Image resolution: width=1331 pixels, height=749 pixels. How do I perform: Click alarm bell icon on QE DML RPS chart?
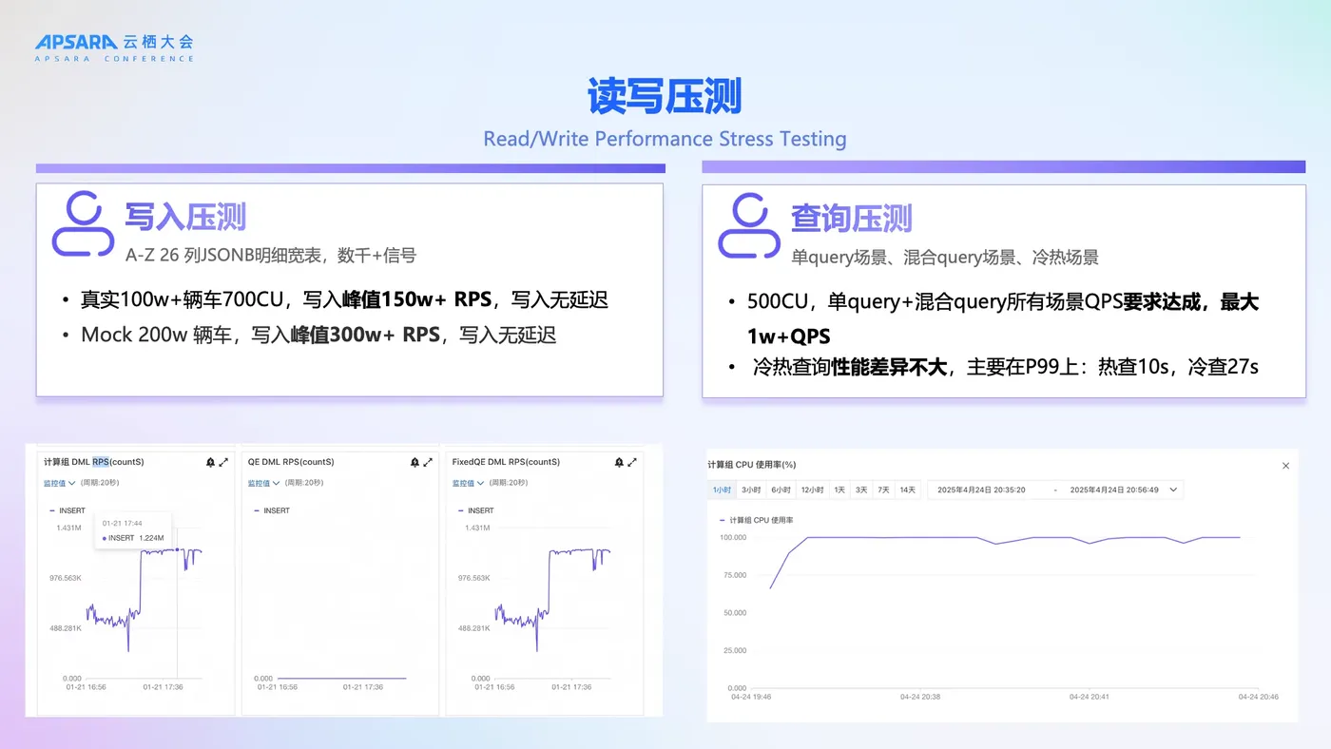[x=415, y=462]
